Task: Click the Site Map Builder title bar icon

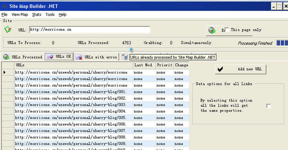Action: coord(4,6)
